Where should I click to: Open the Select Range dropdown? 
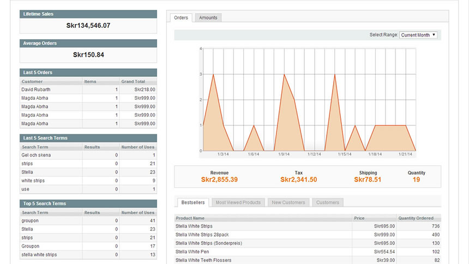point(418,35)
